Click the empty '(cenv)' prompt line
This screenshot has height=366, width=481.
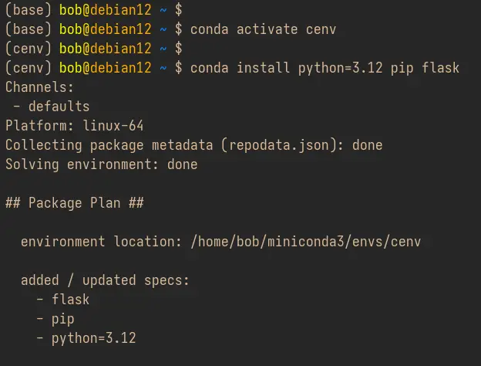(x=28, y=49)
